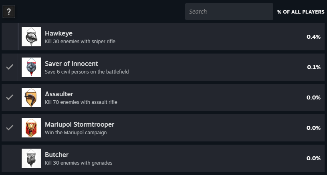The width and height of the screenshot is (327, 175).
Task: Open help with the question mark button
Action: click(x=9, y=12)
